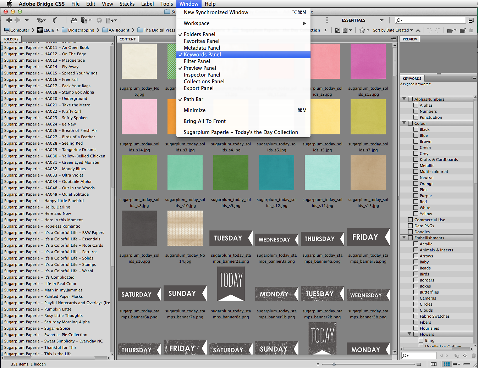Choose Export Panel menu item

(x=243, y=88)
